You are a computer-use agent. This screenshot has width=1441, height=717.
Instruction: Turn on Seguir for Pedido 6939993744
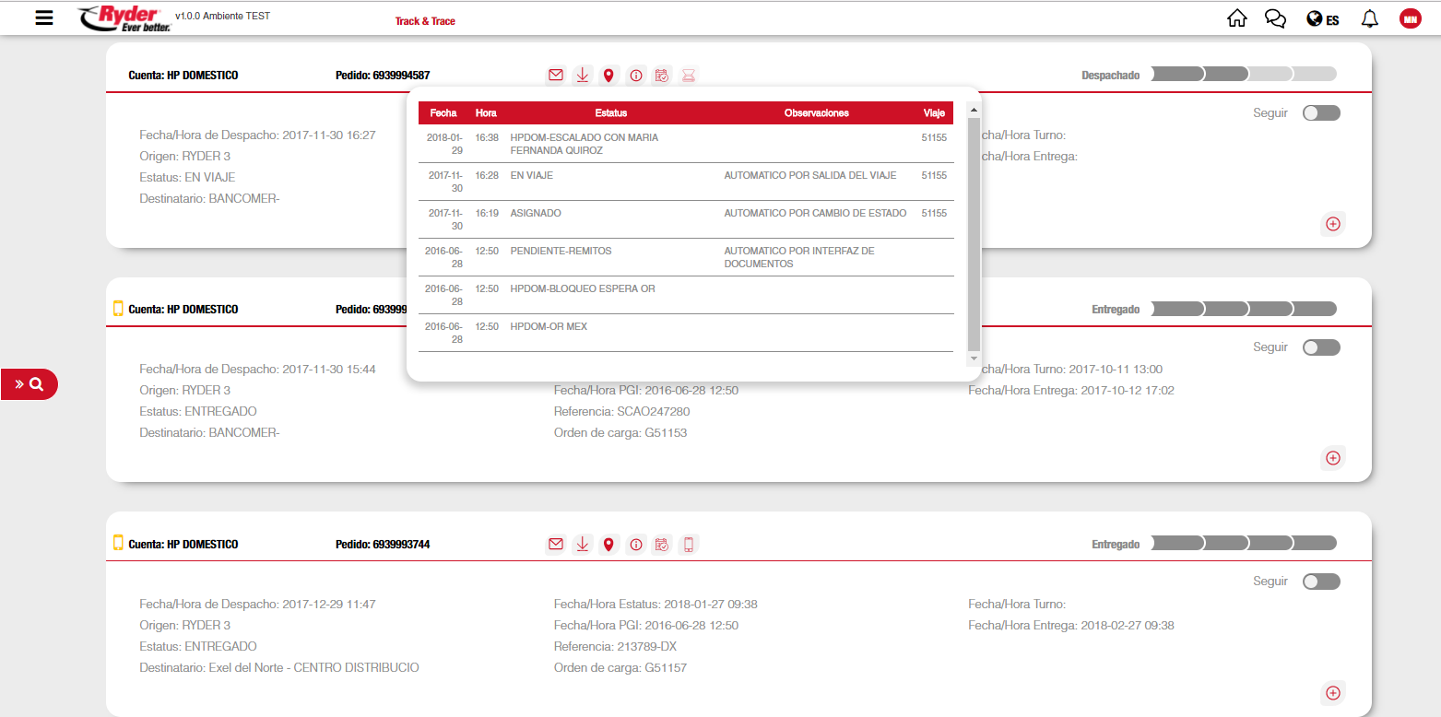(1321, 582)
